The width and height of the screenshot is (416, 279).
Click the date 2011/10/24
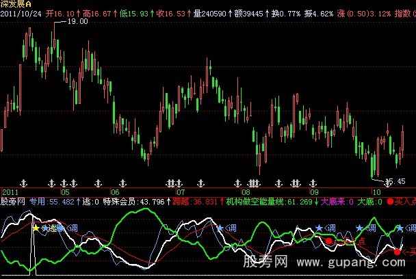pos(21,14)
